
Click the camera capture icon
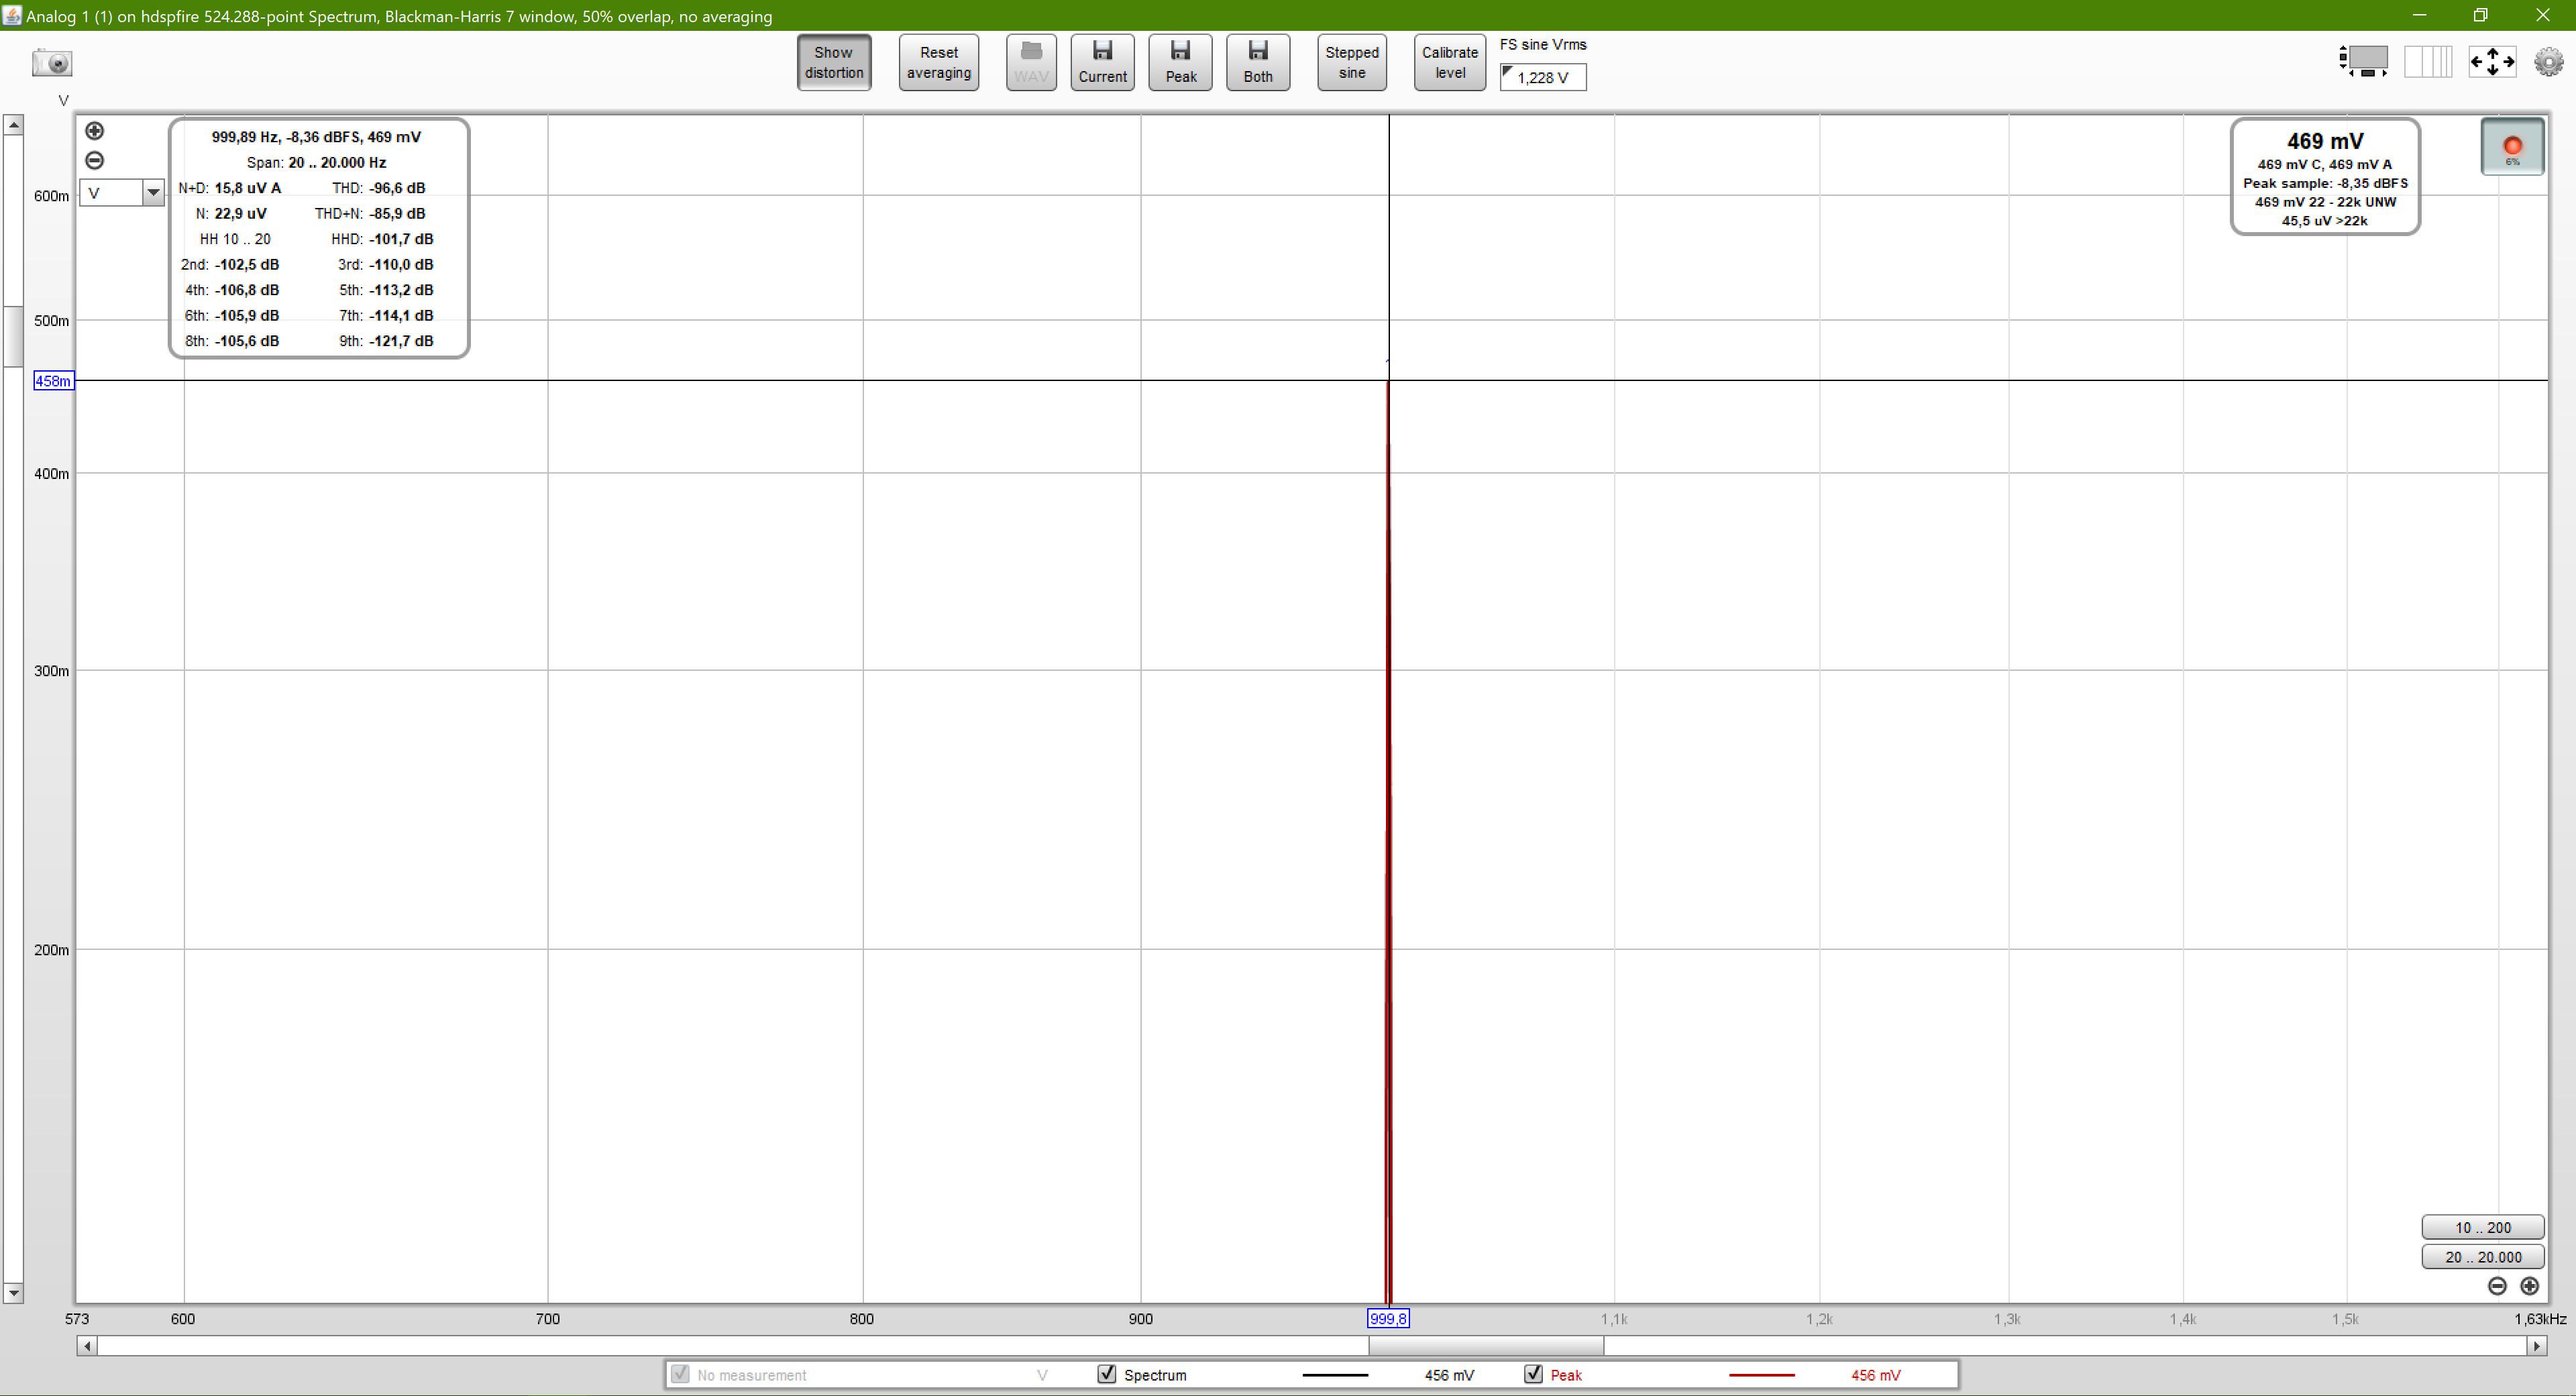52,63
